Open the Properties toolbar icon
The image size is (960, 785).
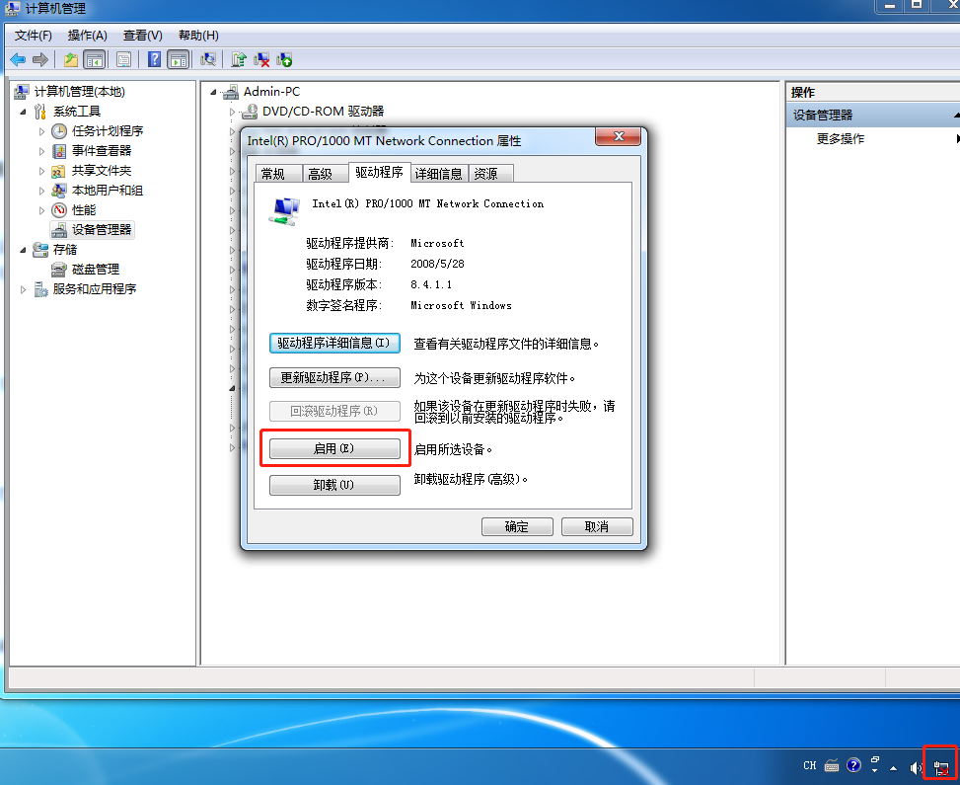tap(124, 59)
